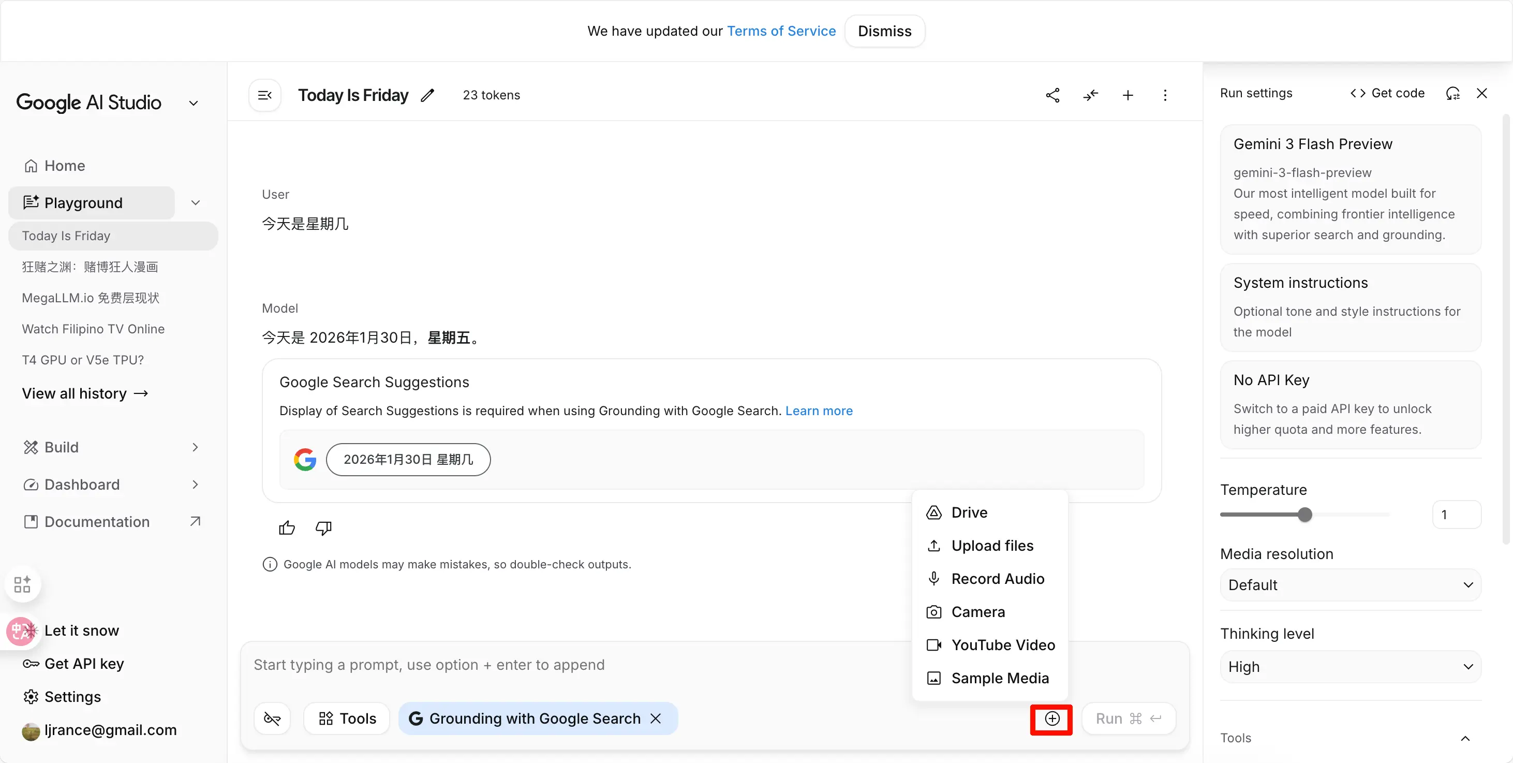Give the response a thumbs down
This screenshot has width=1513, height=763.
coord(323,528)
